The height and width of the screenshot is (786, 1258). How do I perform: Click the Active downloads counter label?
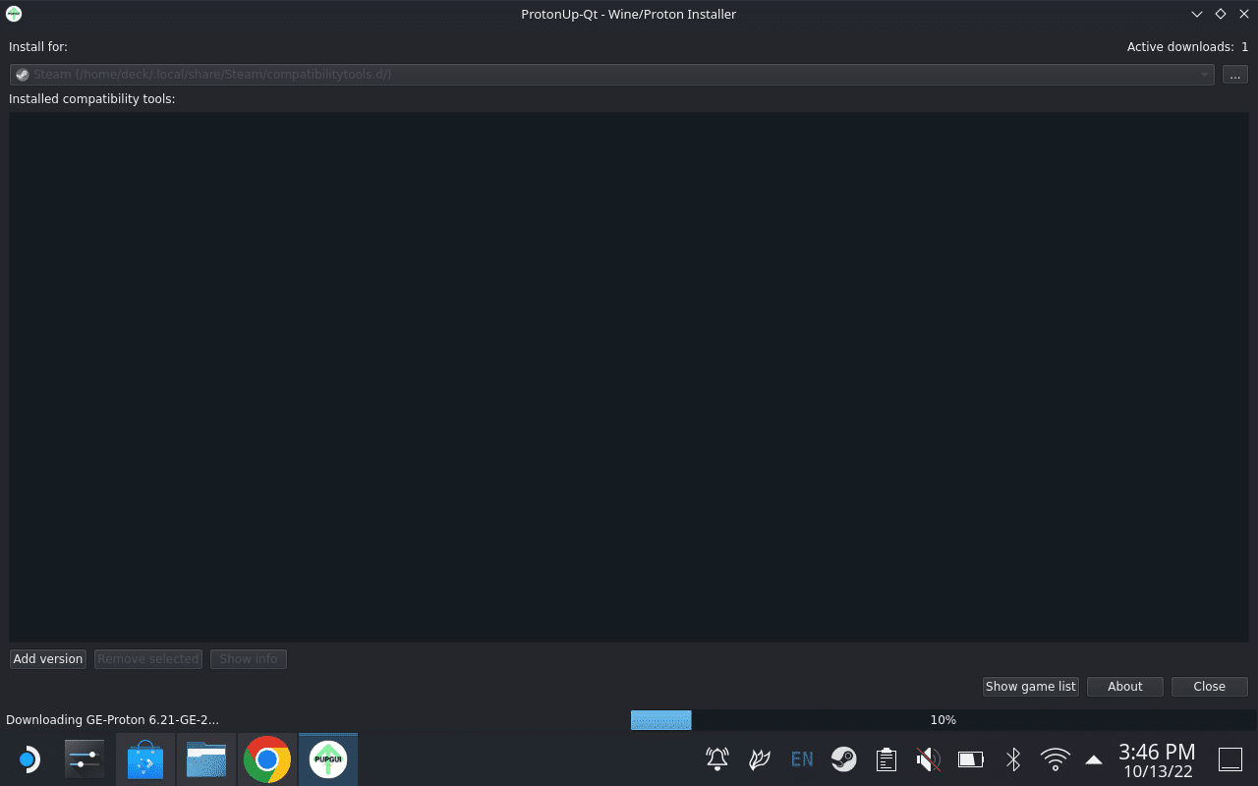1187,46
